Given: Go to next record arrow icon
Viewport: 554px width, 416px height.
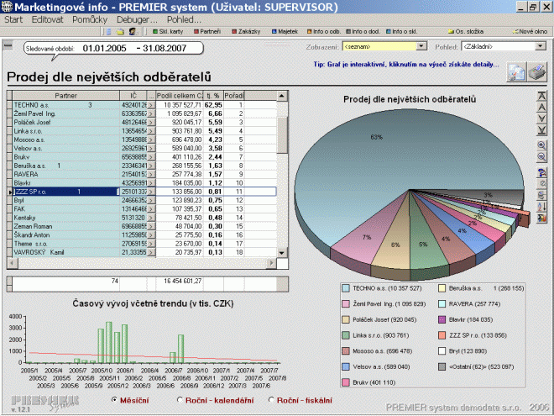Looking at the screenshot, I should [x=541, y=118].
